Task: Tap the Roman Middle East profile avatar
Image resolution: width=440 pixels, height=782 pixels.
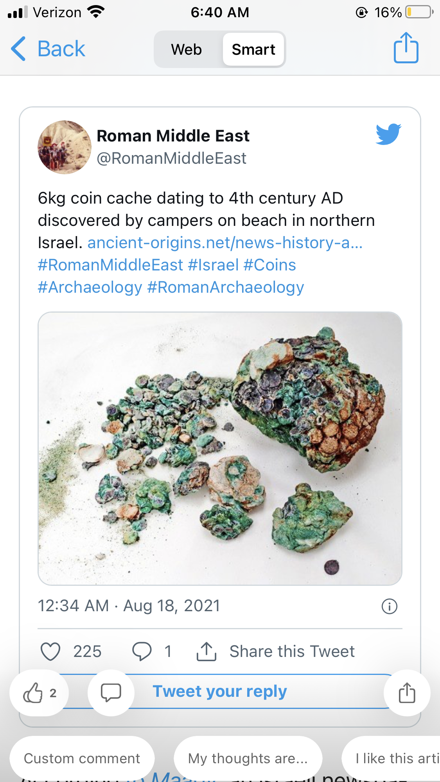Action: click(x=65, y=147)
